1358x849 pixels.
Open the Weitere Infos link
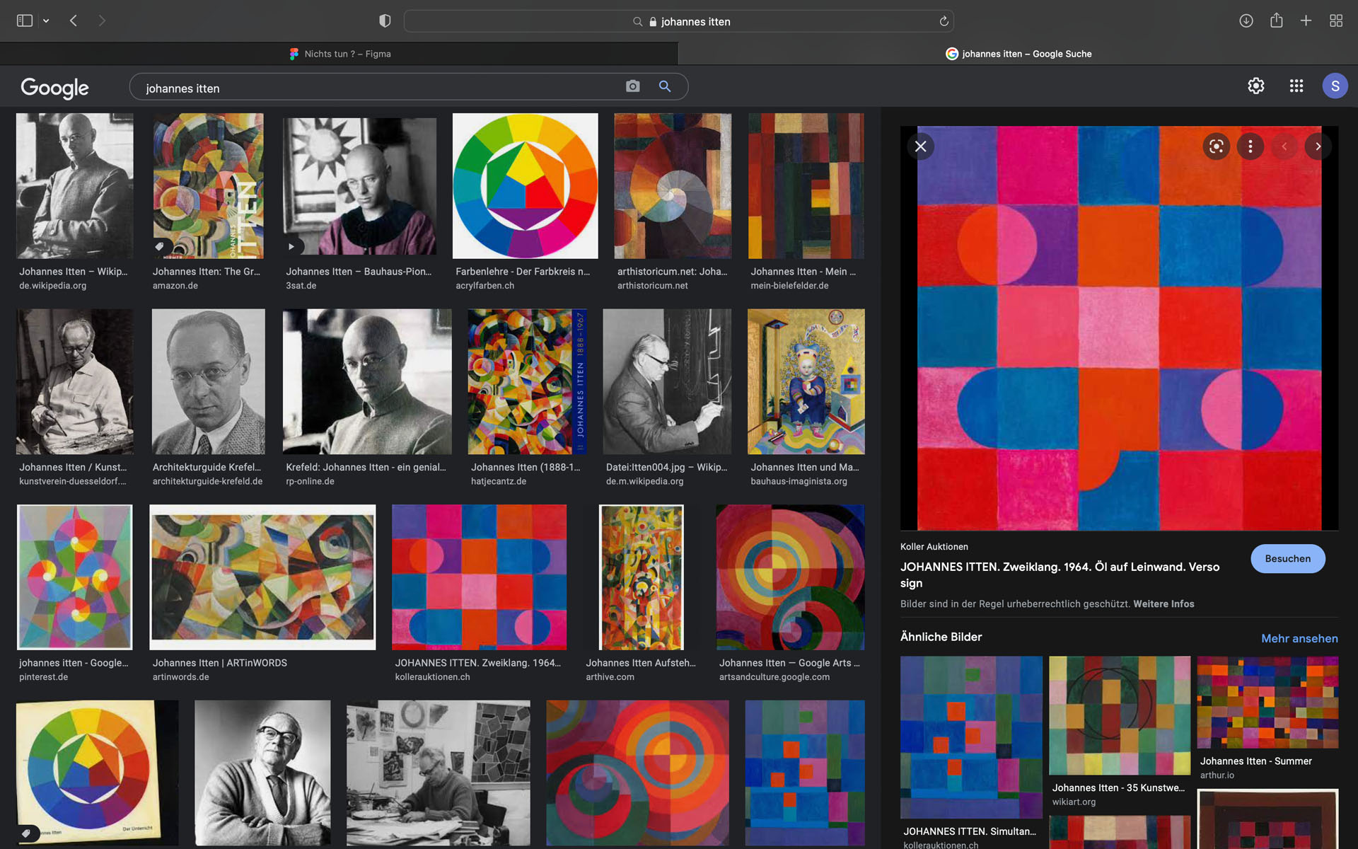click(1163, 603)
